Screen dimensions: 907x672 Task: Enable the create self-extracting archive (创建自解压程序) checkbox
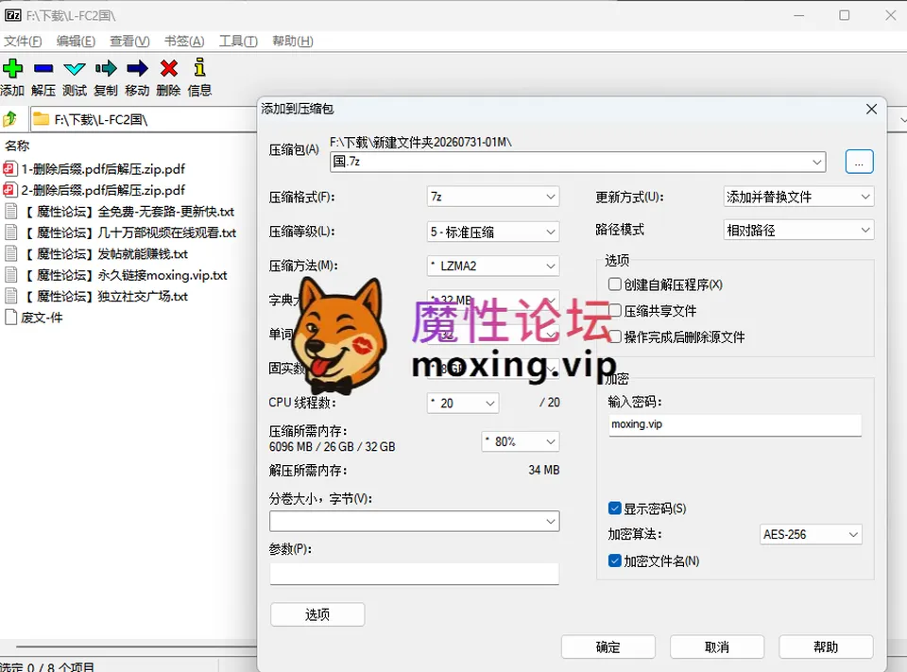[x=615, y=284]
